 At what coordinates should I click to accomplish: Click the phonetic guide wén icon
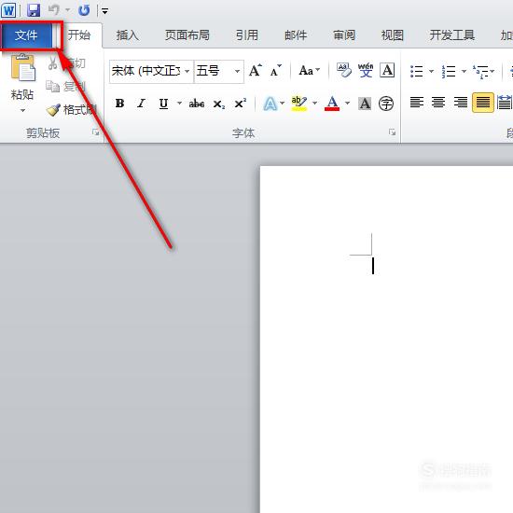point(366,70)
